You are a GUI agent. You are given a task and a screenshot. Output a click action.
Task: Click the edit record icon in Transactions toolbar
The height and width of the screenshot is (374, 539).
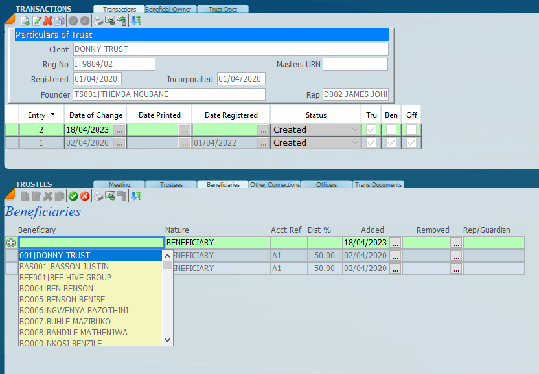37,21
